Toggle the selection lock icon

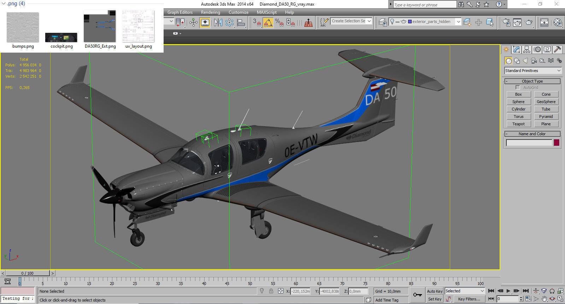271,291
